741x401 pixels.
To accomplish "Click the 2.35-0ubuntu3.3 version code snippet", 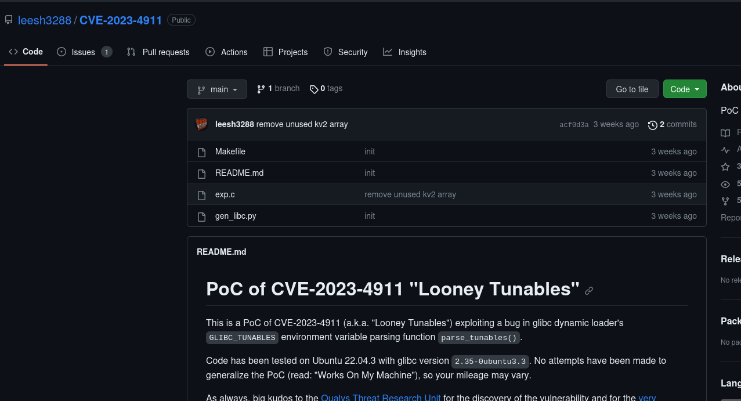I will pos(490,362).
